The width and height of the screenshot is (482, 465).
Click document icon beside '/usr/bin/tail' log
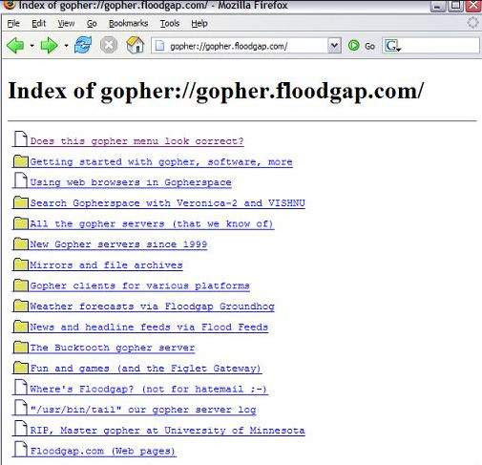21,408
